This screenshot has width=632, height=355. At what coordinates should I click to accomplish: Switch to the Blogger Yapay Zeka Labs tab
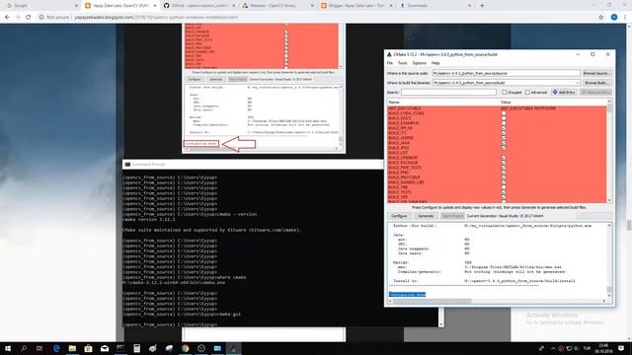(356, 6)
